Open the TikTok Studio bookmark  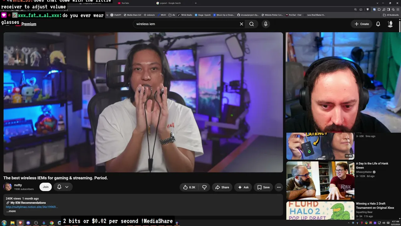tap(185, 15)
